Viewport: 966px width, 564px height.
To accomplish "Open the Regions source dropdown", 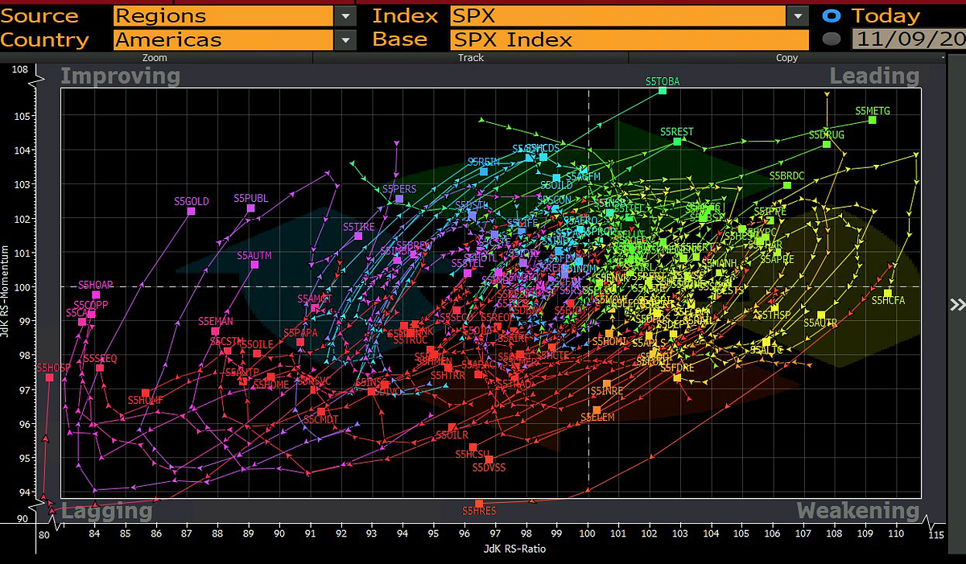I will point(345,15).
